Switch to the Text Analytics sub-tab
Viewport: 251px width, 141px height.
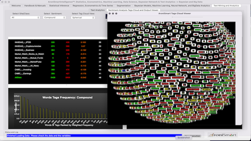click(98, 10)
